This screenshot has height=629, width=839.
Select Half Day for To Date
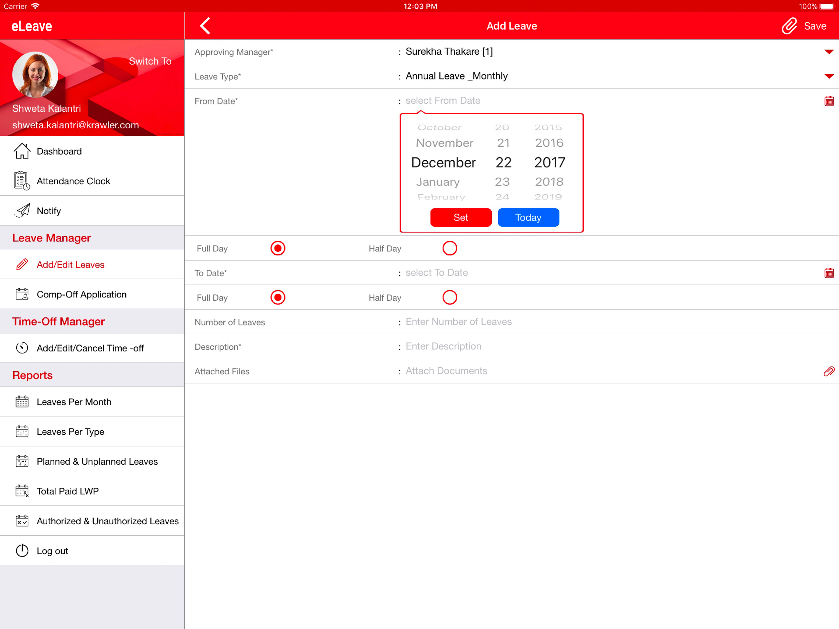[450, 297]
